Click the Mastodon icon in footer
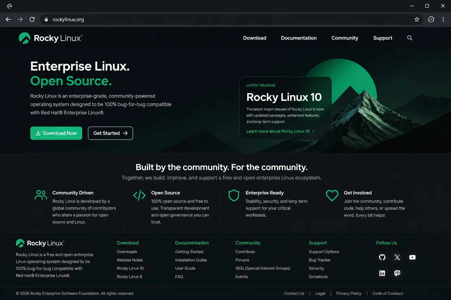The image size is (451, 300). [397, 273]
